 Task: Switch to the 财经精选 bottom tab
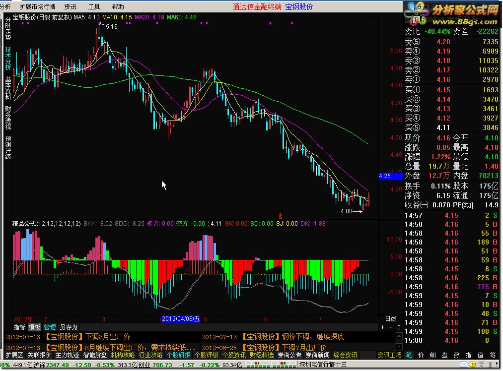click(x=262, y=355)
